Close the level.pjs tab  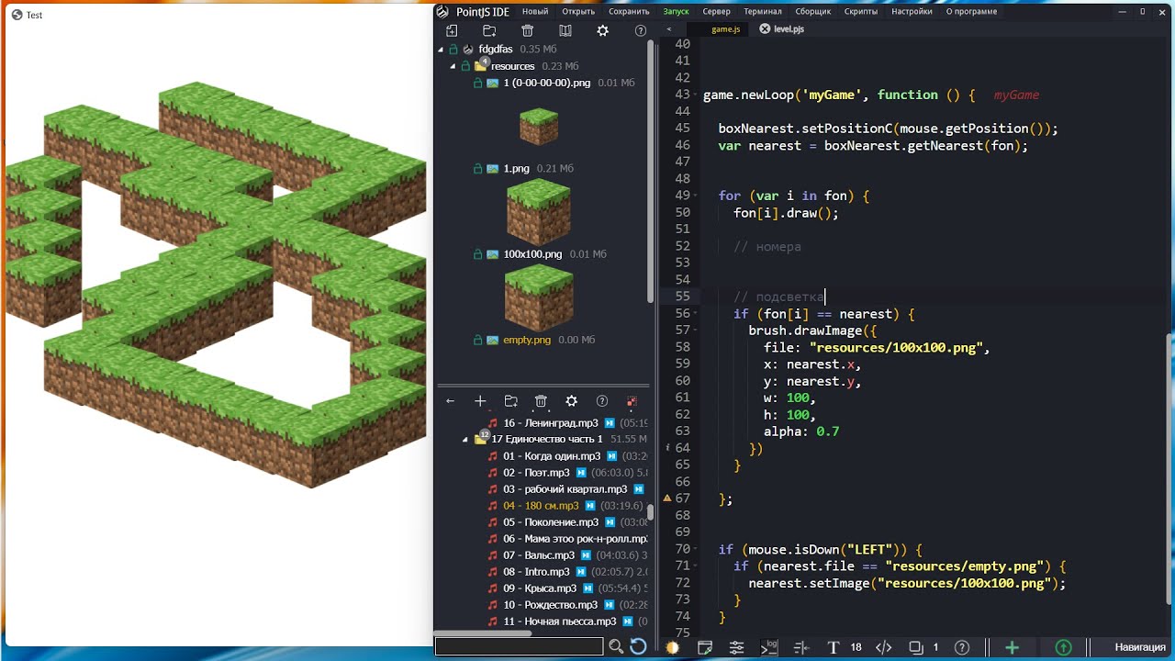click(764, 29)
